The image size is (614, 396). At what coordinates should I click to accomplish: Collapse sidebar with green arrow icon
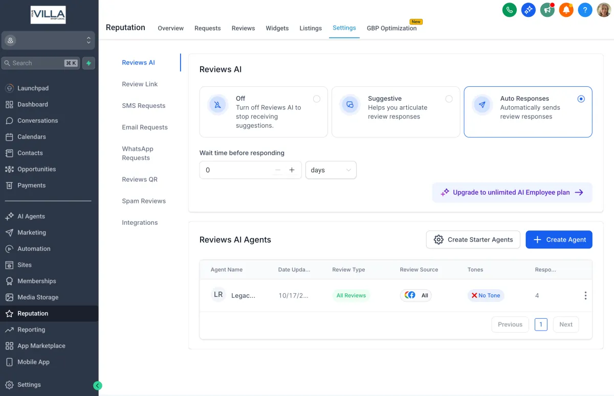(x=98, y=386)
